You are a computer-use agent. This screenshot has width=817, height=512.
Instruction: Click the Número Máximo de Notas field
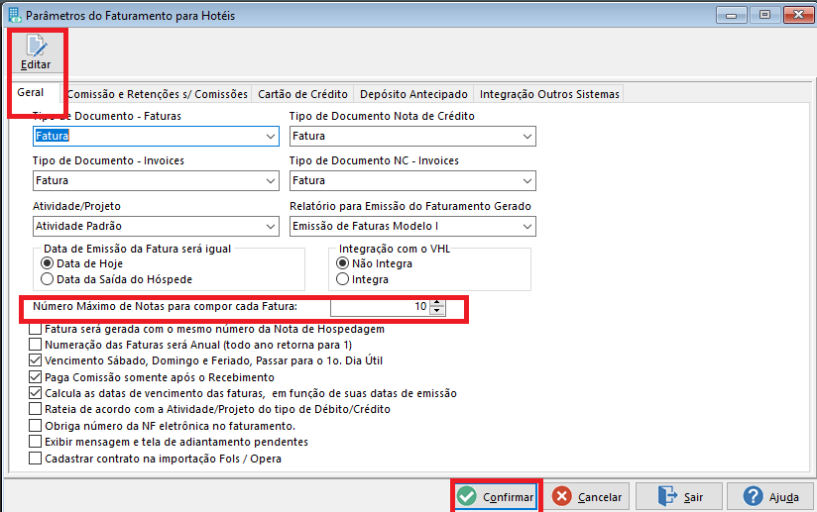380,306
